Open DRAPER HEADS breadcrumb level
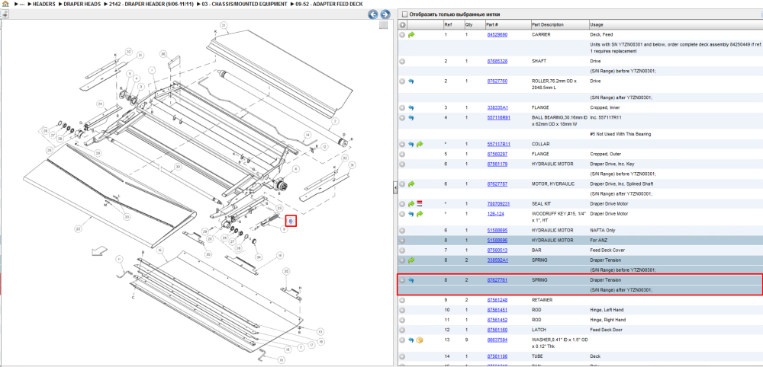Viewport: 763px width, 367px height. pos(82,4)
